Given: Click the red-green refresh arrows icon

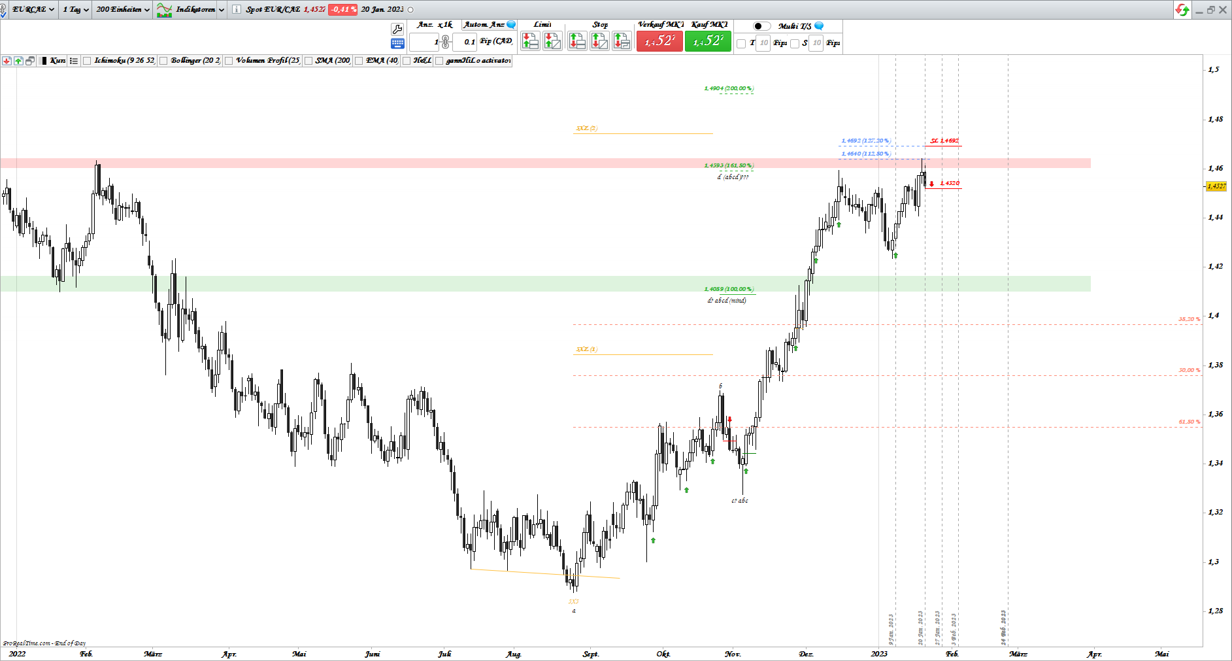Looking at the screenshot, I should pos(1182,10).
